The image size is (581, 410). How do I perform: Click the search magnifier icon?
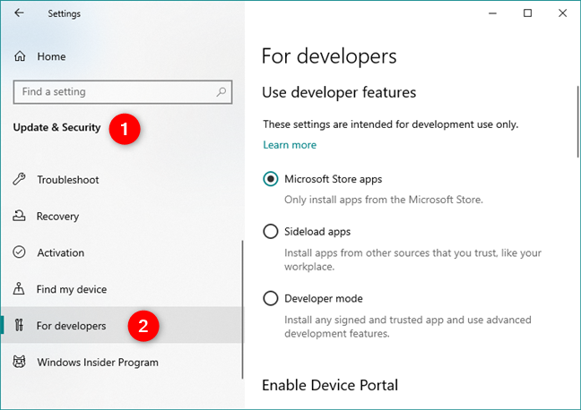coord(221,92)
